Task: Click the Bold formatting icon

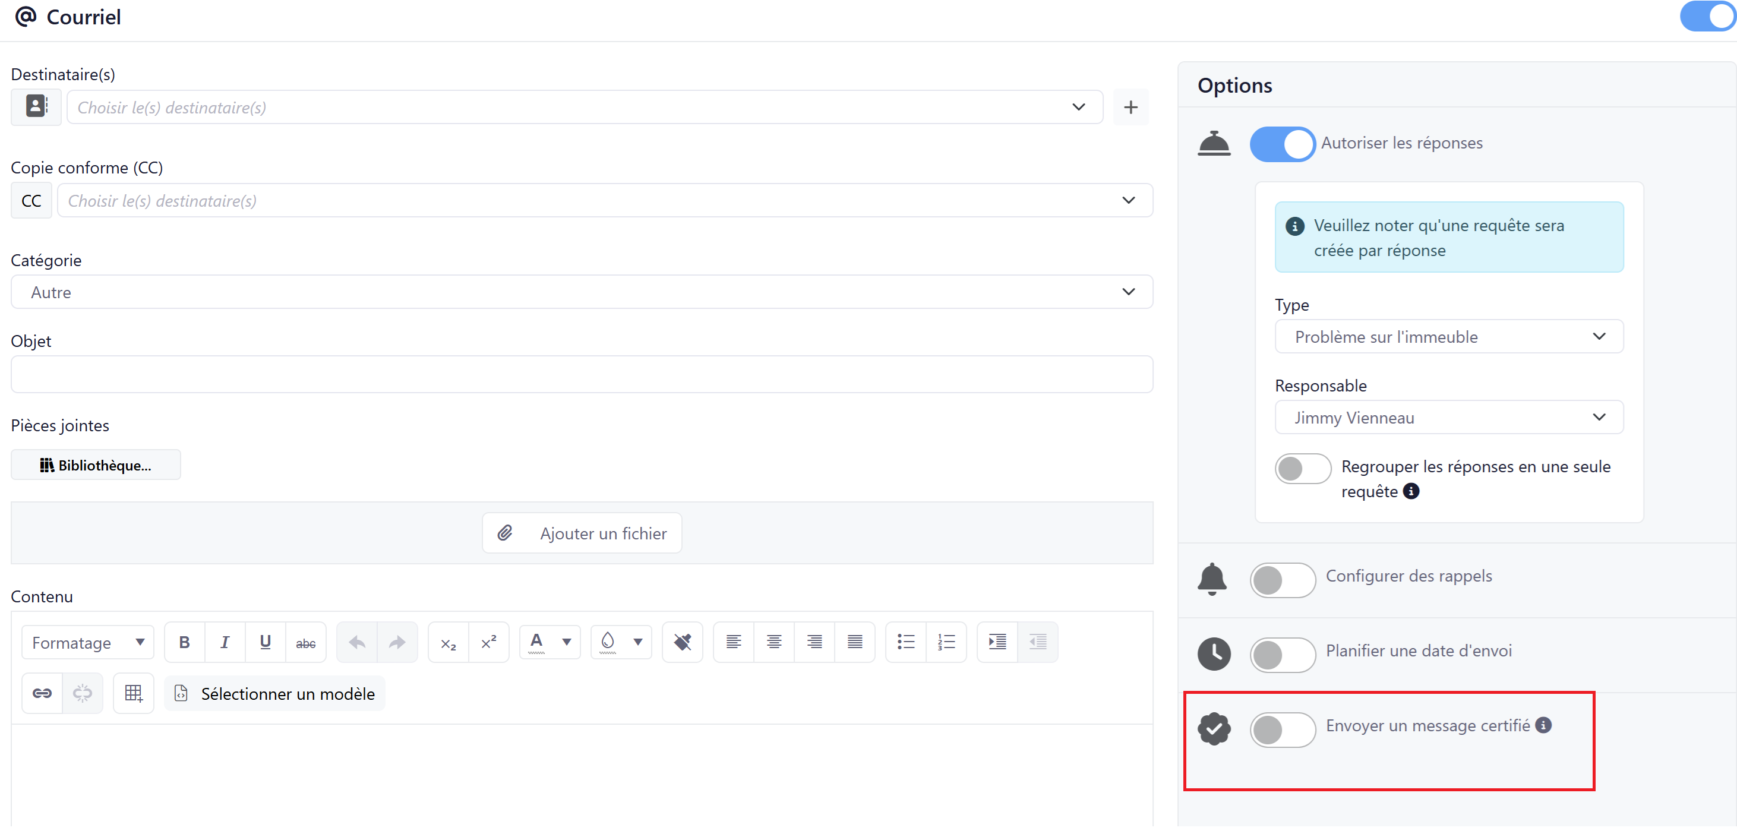Action: click(184, 642)
